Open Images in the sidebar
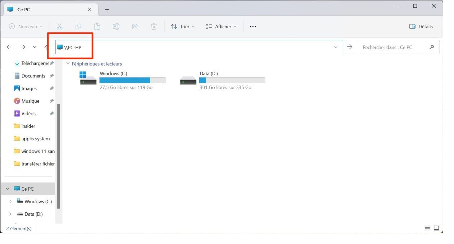The width and height of the screenshot is (454, 244). pyautogui.click(x=25, y=88)
